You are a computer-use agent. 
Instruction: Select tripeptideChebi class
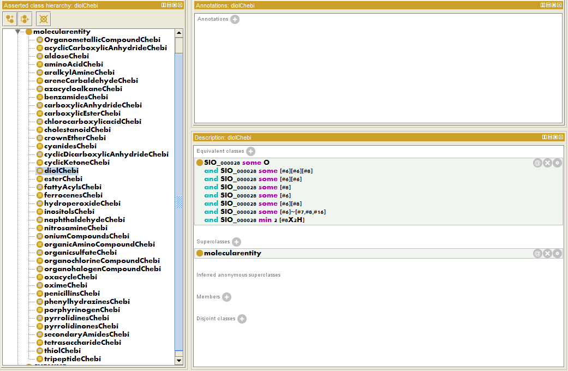pyautogui.click(x=73, y=359)
